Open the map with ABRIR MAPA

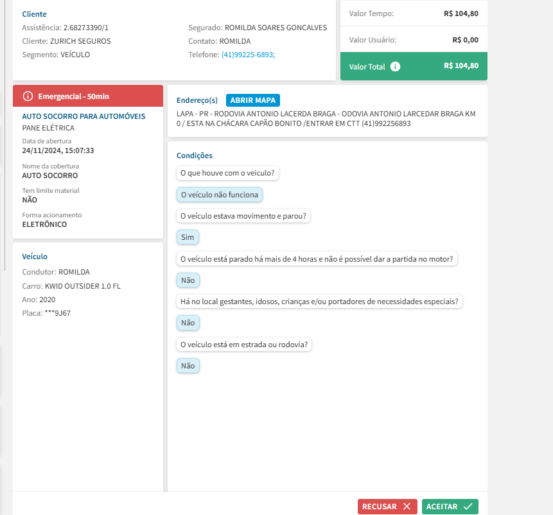coord(253,100)
